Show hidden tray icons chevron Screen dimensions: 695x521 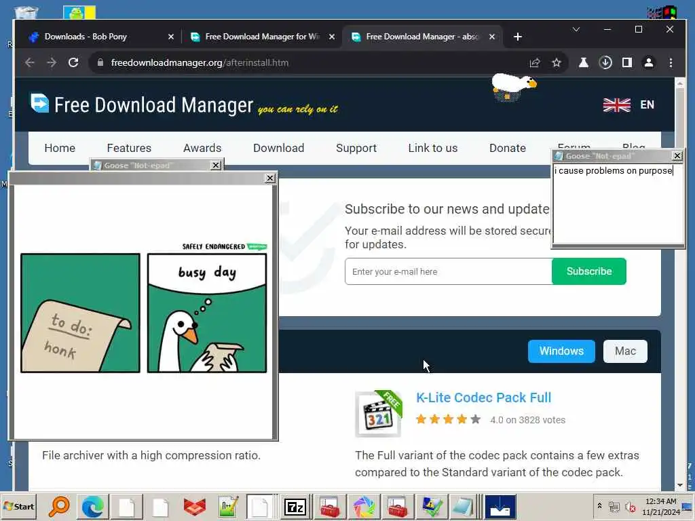click(x=600, y=505)
